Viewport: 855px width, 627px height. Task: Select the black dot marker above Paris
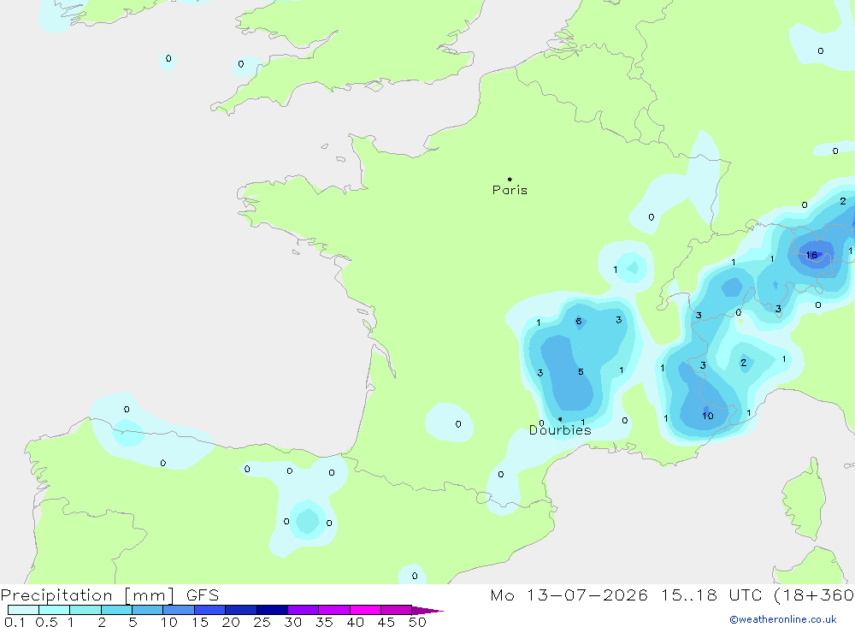tap(510, 179)
